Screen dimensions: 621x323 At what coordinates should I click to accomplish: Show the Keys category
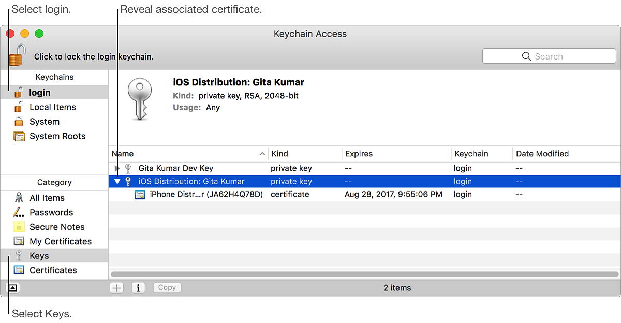pos(39,256)
